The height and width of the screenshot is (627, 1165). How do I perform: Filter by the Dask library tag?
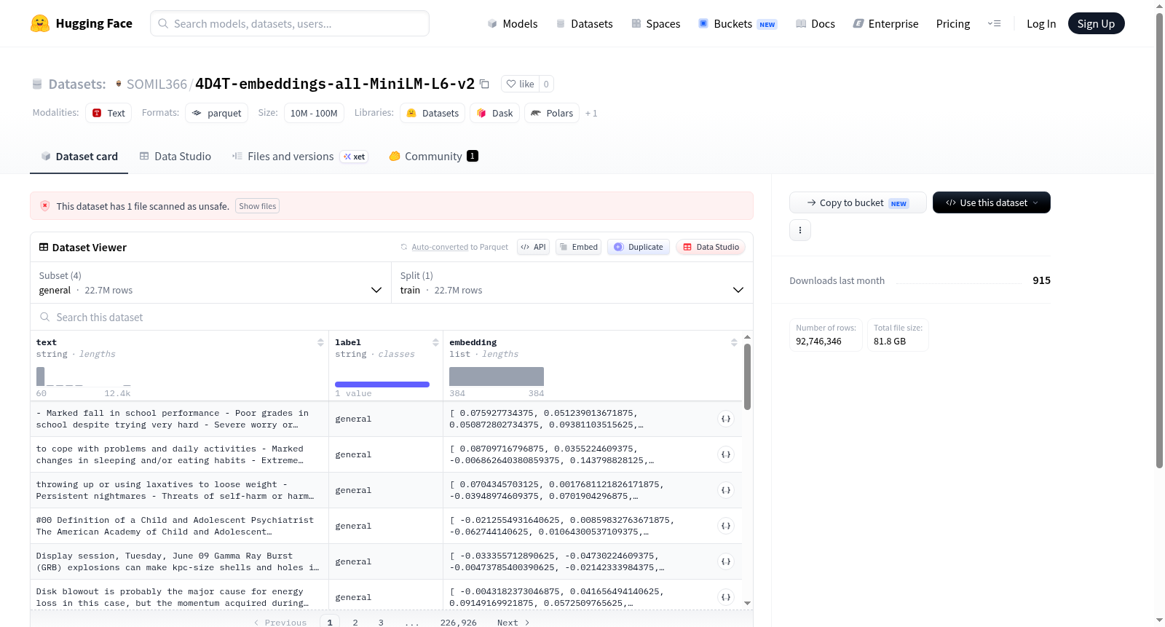[495, 113]
